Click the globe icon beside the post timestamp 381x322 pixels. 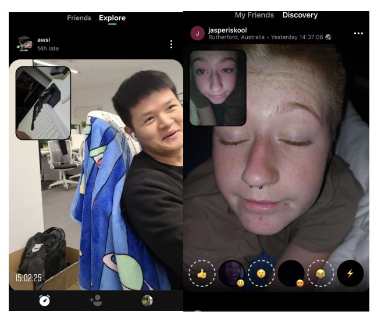(x=329, y=37)
